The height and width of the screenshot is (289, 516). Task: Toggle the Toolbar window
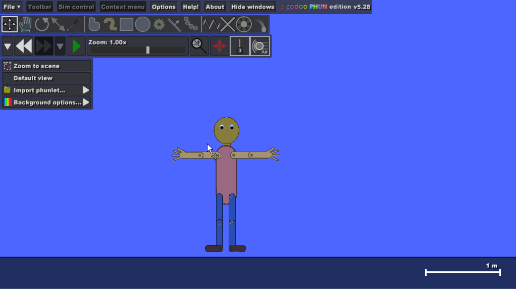[x=39, y=7]
